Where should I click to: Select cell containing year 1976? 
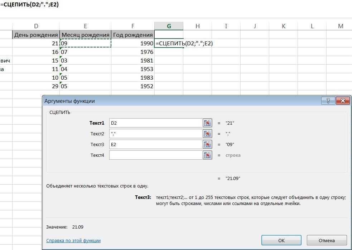(x=133, y=52)
